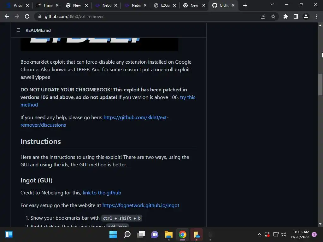Click the Ingot (GUI) heading
The width and height of the screenshot is (323, 242).
pos(36,180)
